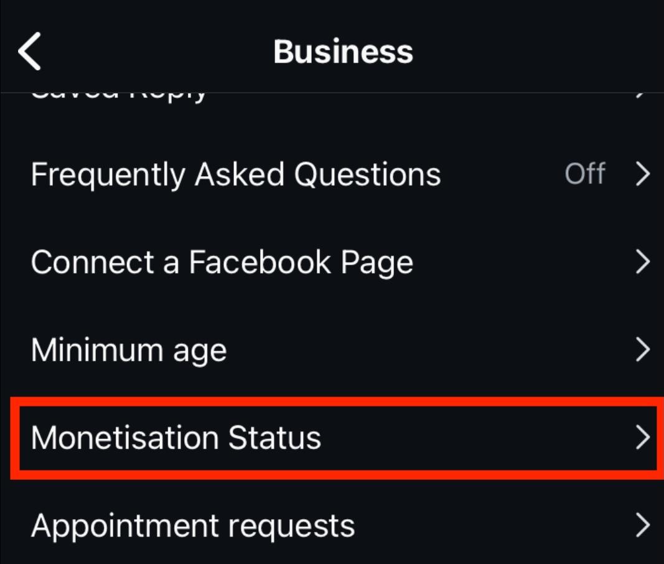Screen dimensions: 664x564
Task: Click the Connect a Facebook Page text
Action: pyautogui.click(x=222, y=263)
